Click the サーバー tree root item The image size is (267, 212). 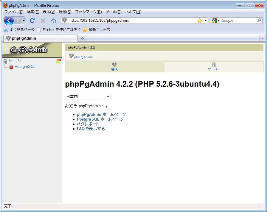16,61
